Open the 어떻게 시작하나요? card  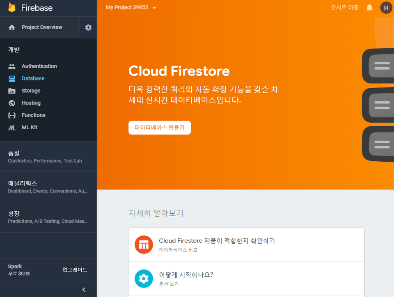point(246,279)
